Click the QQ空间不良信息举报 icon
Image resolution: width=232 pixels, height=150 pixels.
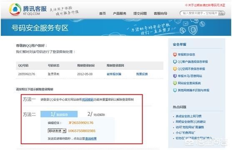[x=175, y=69]
